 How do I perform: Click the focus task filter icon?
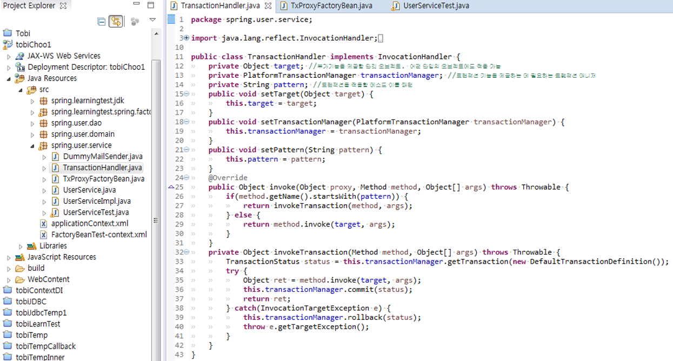tap(135, 22)
